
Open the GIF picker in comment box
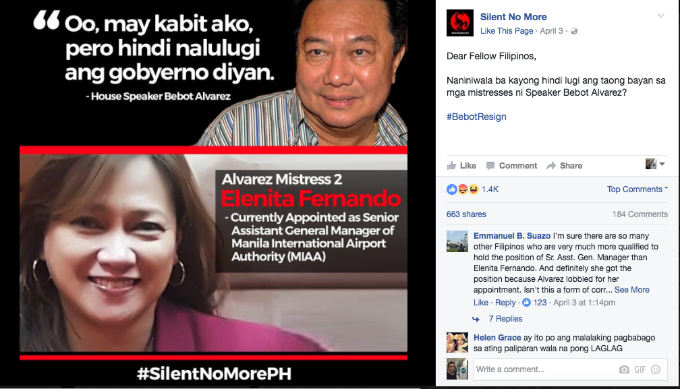coord(640,369)
